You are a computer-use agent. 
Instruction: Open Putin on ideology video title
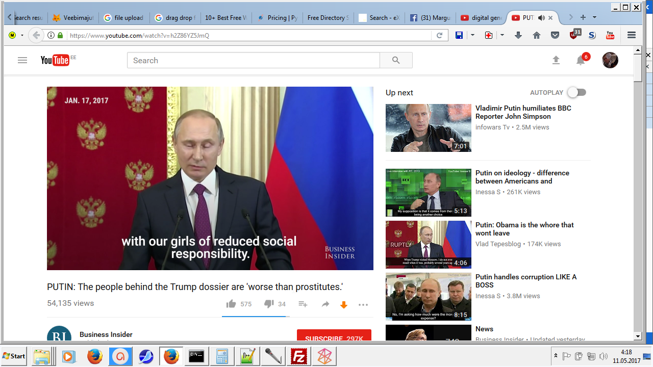(x=522, y=177)
